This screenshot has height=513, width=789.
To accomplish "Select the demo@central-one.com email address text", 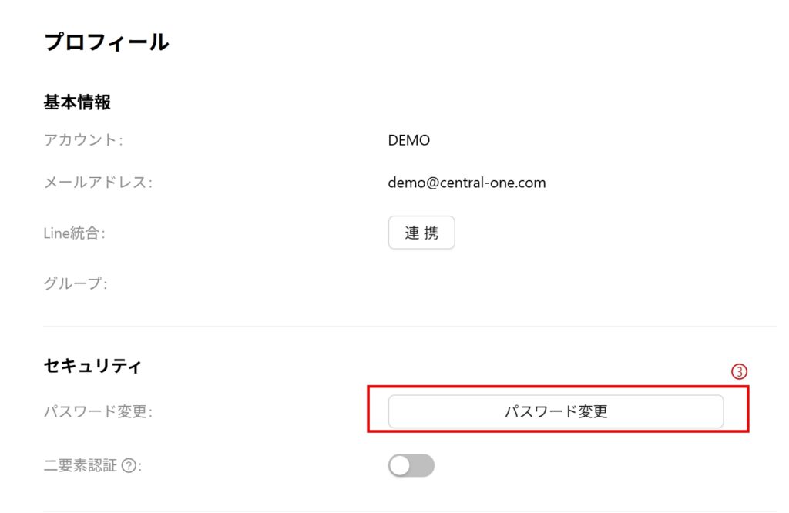I will (467, 183).
